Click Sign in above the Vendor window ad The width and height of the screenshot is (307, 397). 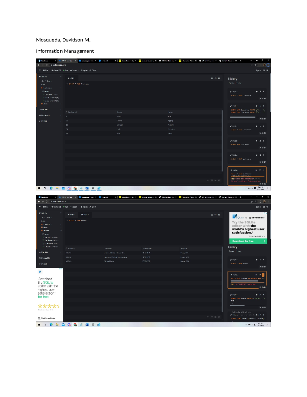[258, 207]
